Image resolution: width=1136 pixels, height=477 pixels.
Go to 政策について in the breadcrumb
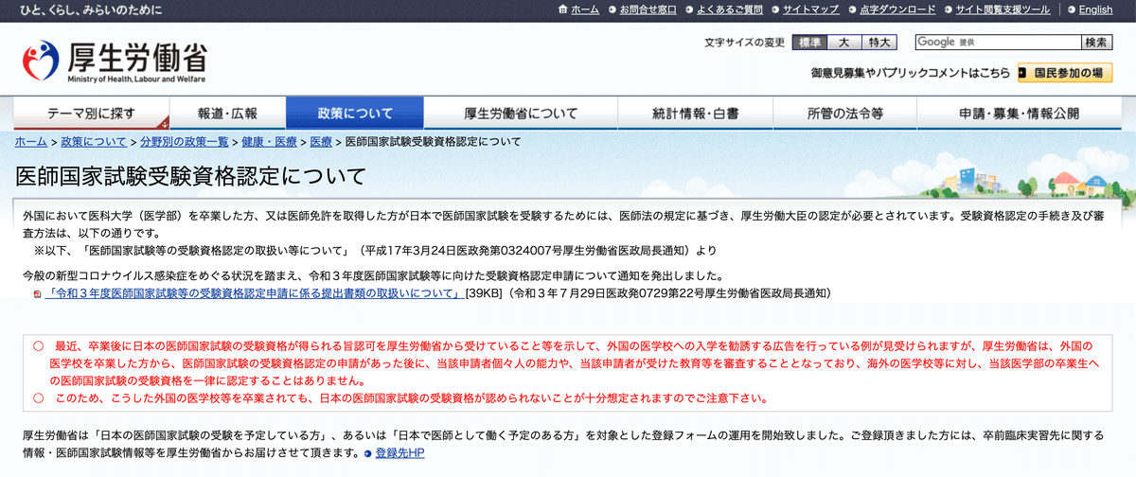pyautogui.click(x=94, y=142)
